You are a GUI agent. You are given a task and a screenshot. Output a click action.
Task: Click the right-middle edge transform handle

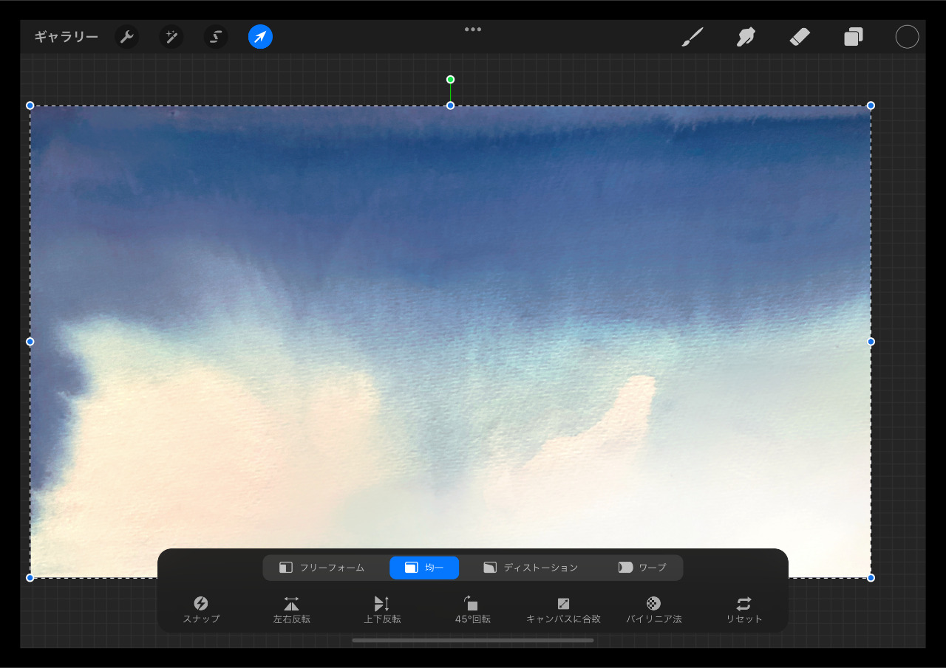(871, 342)
